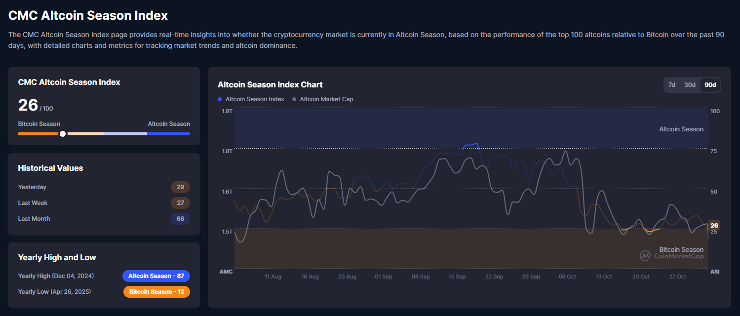
Task: Click Yesterday's value badge showing 29
Action: pyautogui.click(x=180, y=187)
